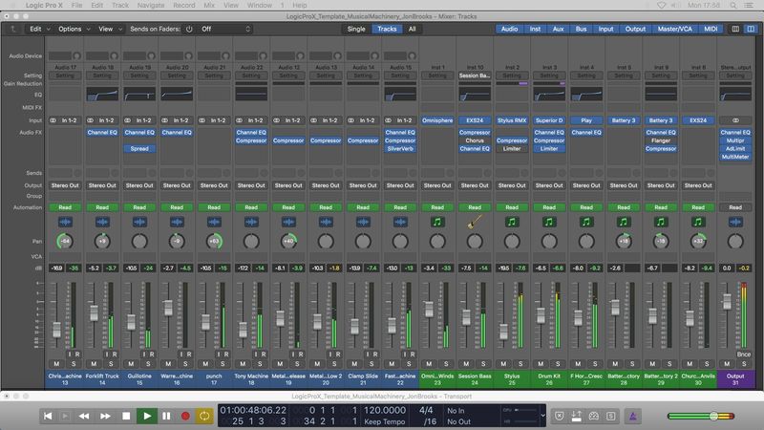Open Stereo Out output menu on Stylus channel
The width and height of the screenshot is (764, 430).
click(x=512, y=185)
